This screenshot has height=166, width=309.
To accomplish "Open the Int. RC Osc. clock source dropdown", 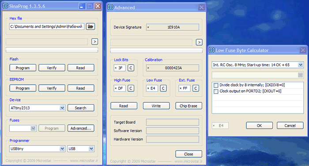I will pos(300,65).
